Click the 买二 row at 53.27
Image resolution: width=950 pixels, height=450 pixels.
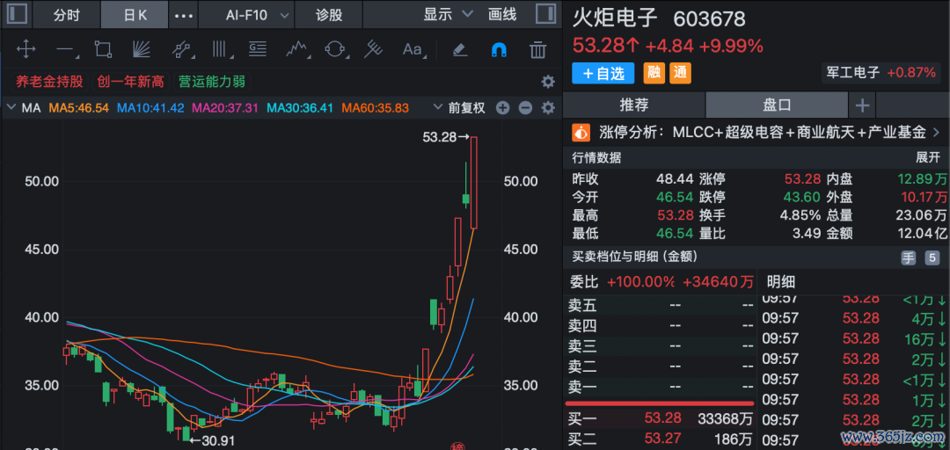click(661, 439)
